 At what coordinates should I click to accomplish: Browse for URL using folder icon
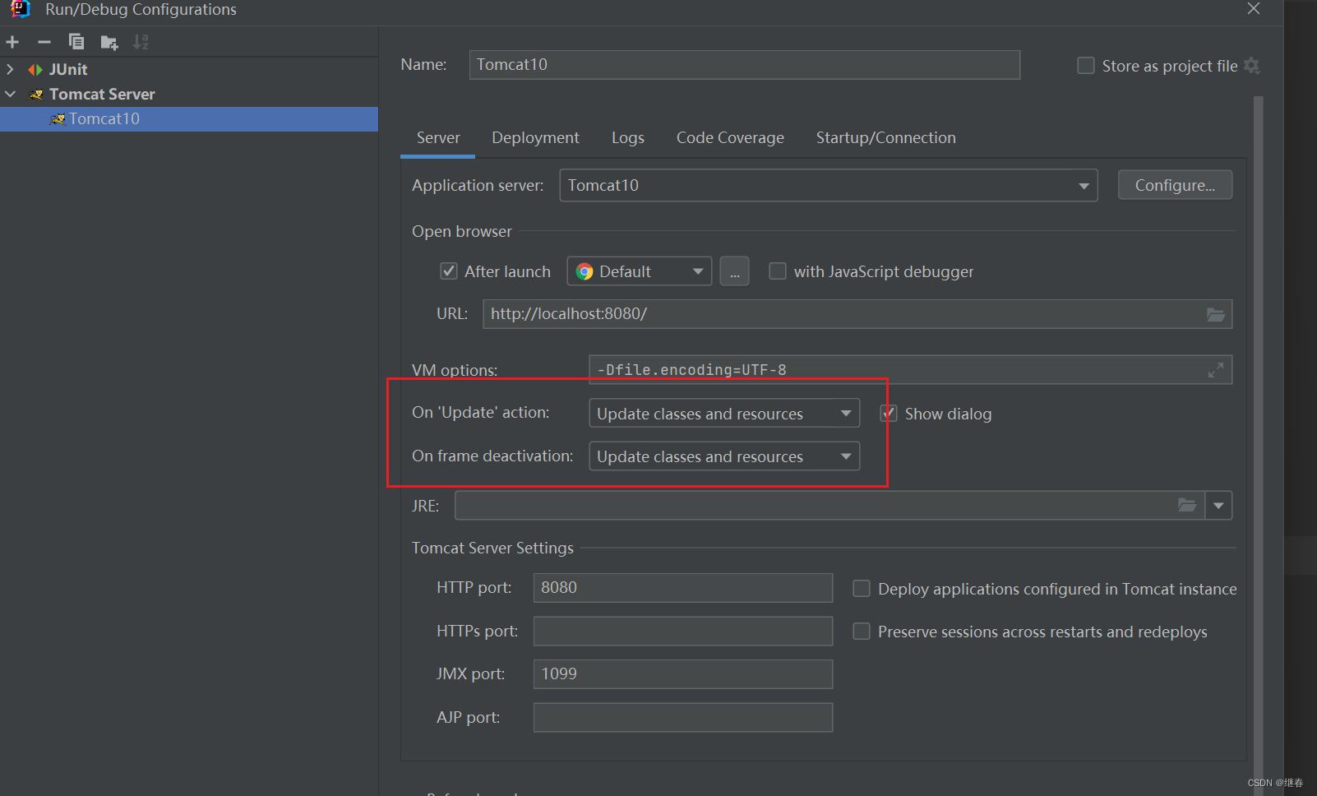click(1216, 314)
